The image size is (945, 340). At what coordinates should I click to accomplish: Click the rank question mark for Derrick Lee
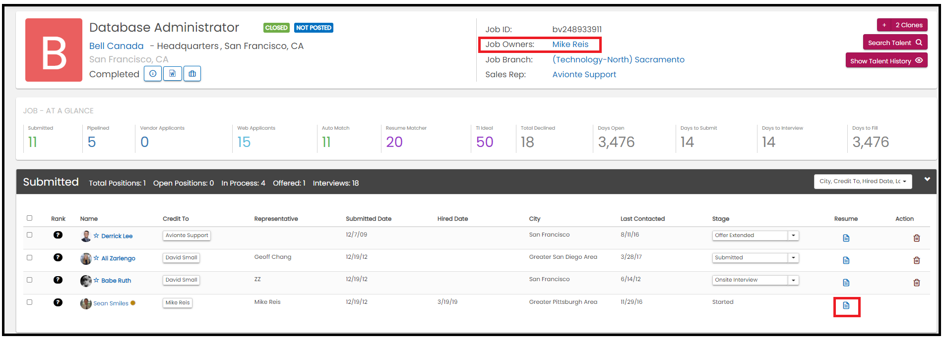58,235
